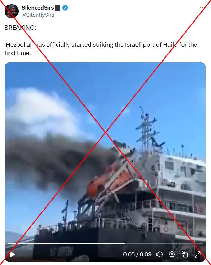Screen dimensions: 211x265
Task: Play the video
Action: [12, 254]
